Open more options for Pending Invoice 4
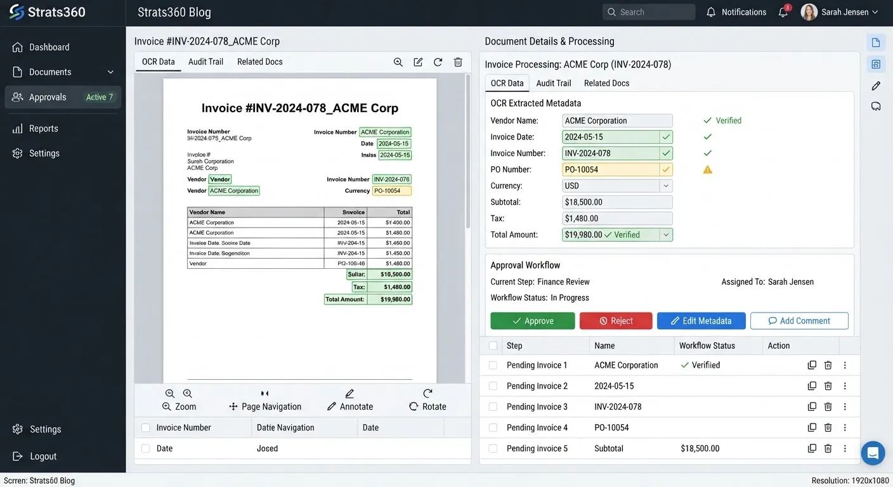Screen dimensions: 893x487 click(845, 428)
